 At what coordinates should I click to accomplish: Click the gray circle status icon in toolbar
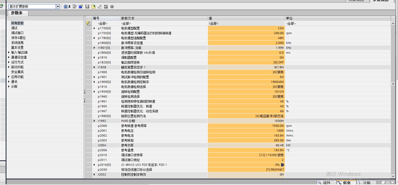click(x=112, y=7)
